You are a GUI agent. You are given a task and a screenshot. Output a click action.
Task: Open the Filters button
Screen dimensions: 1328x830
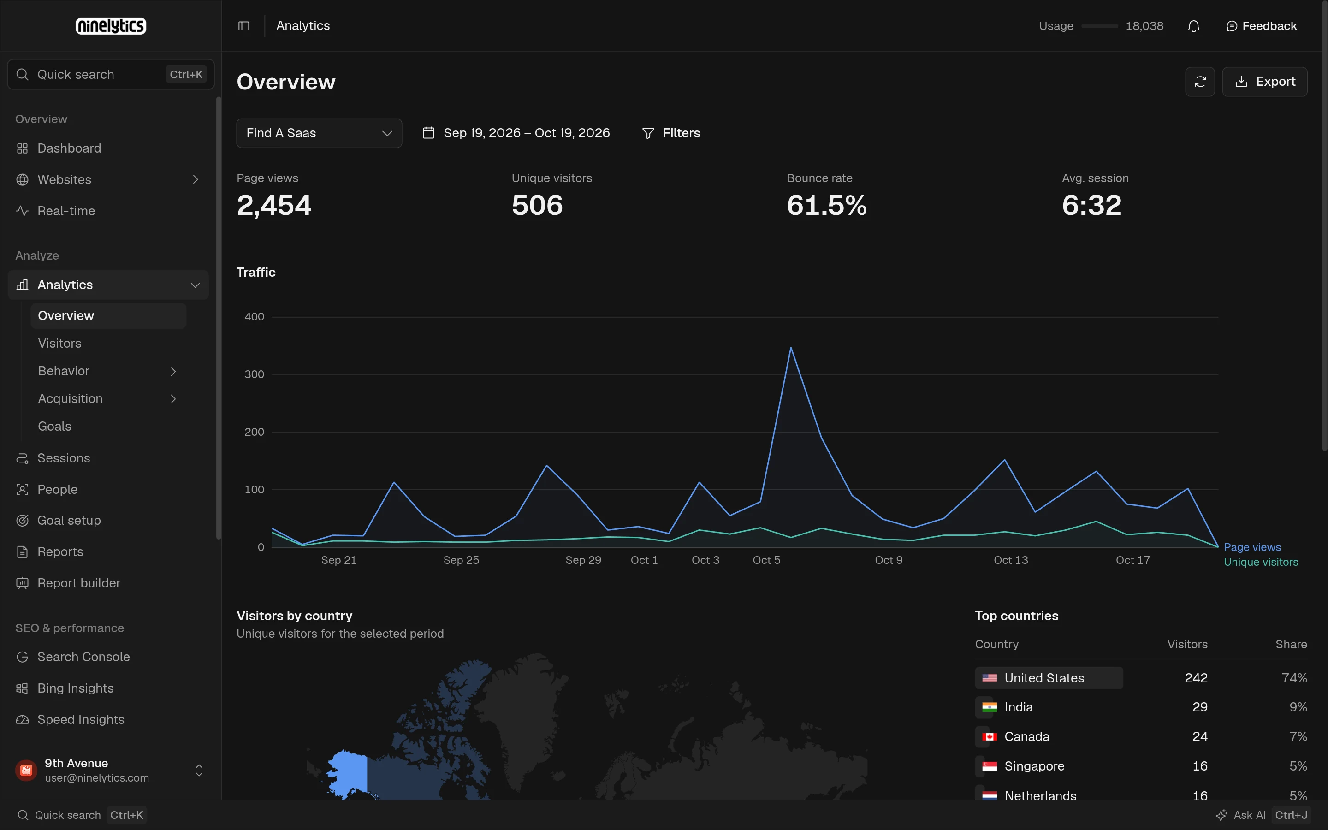(x=670, y=133)
